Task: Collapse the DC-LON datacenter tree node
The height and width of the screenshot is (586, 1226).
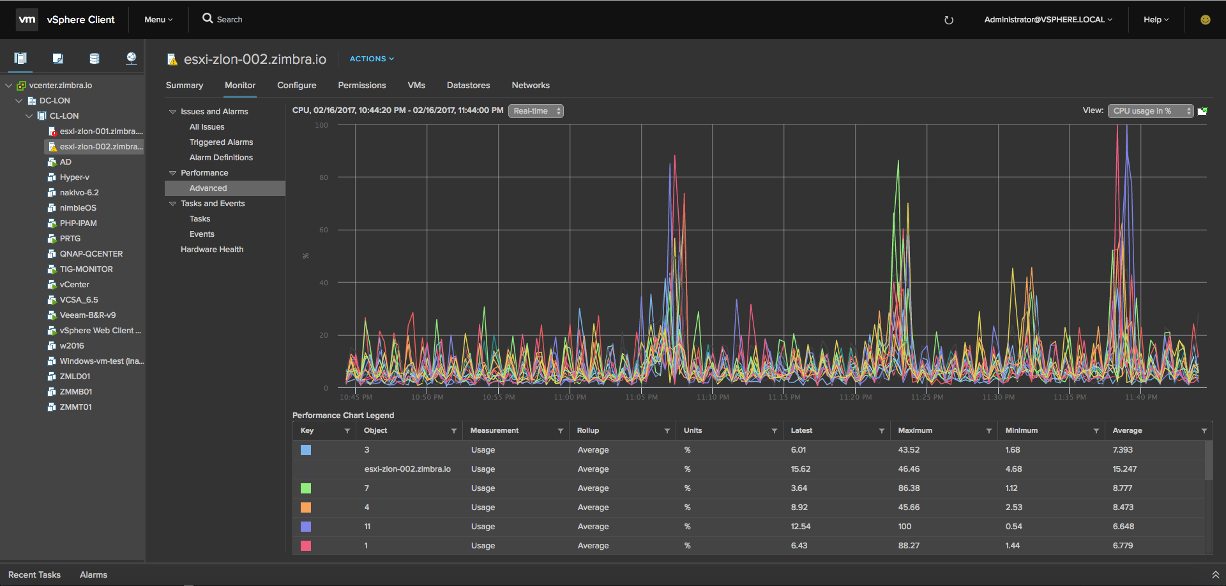Action: tap(19, 101)
